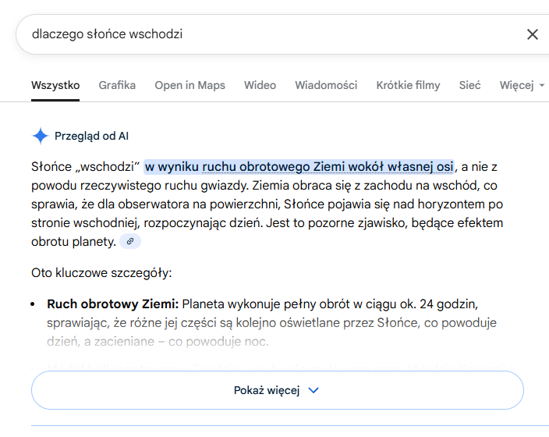Clear the search query with the X icon
This screenshot has width=549, height=437.
coord(533,34)
